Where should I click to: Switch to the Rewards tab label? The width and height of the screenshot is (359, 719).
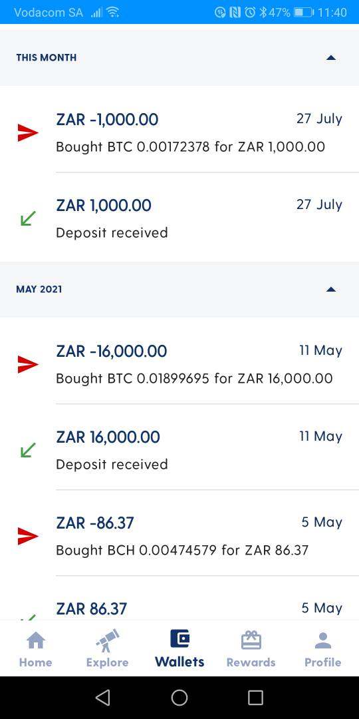251,662
